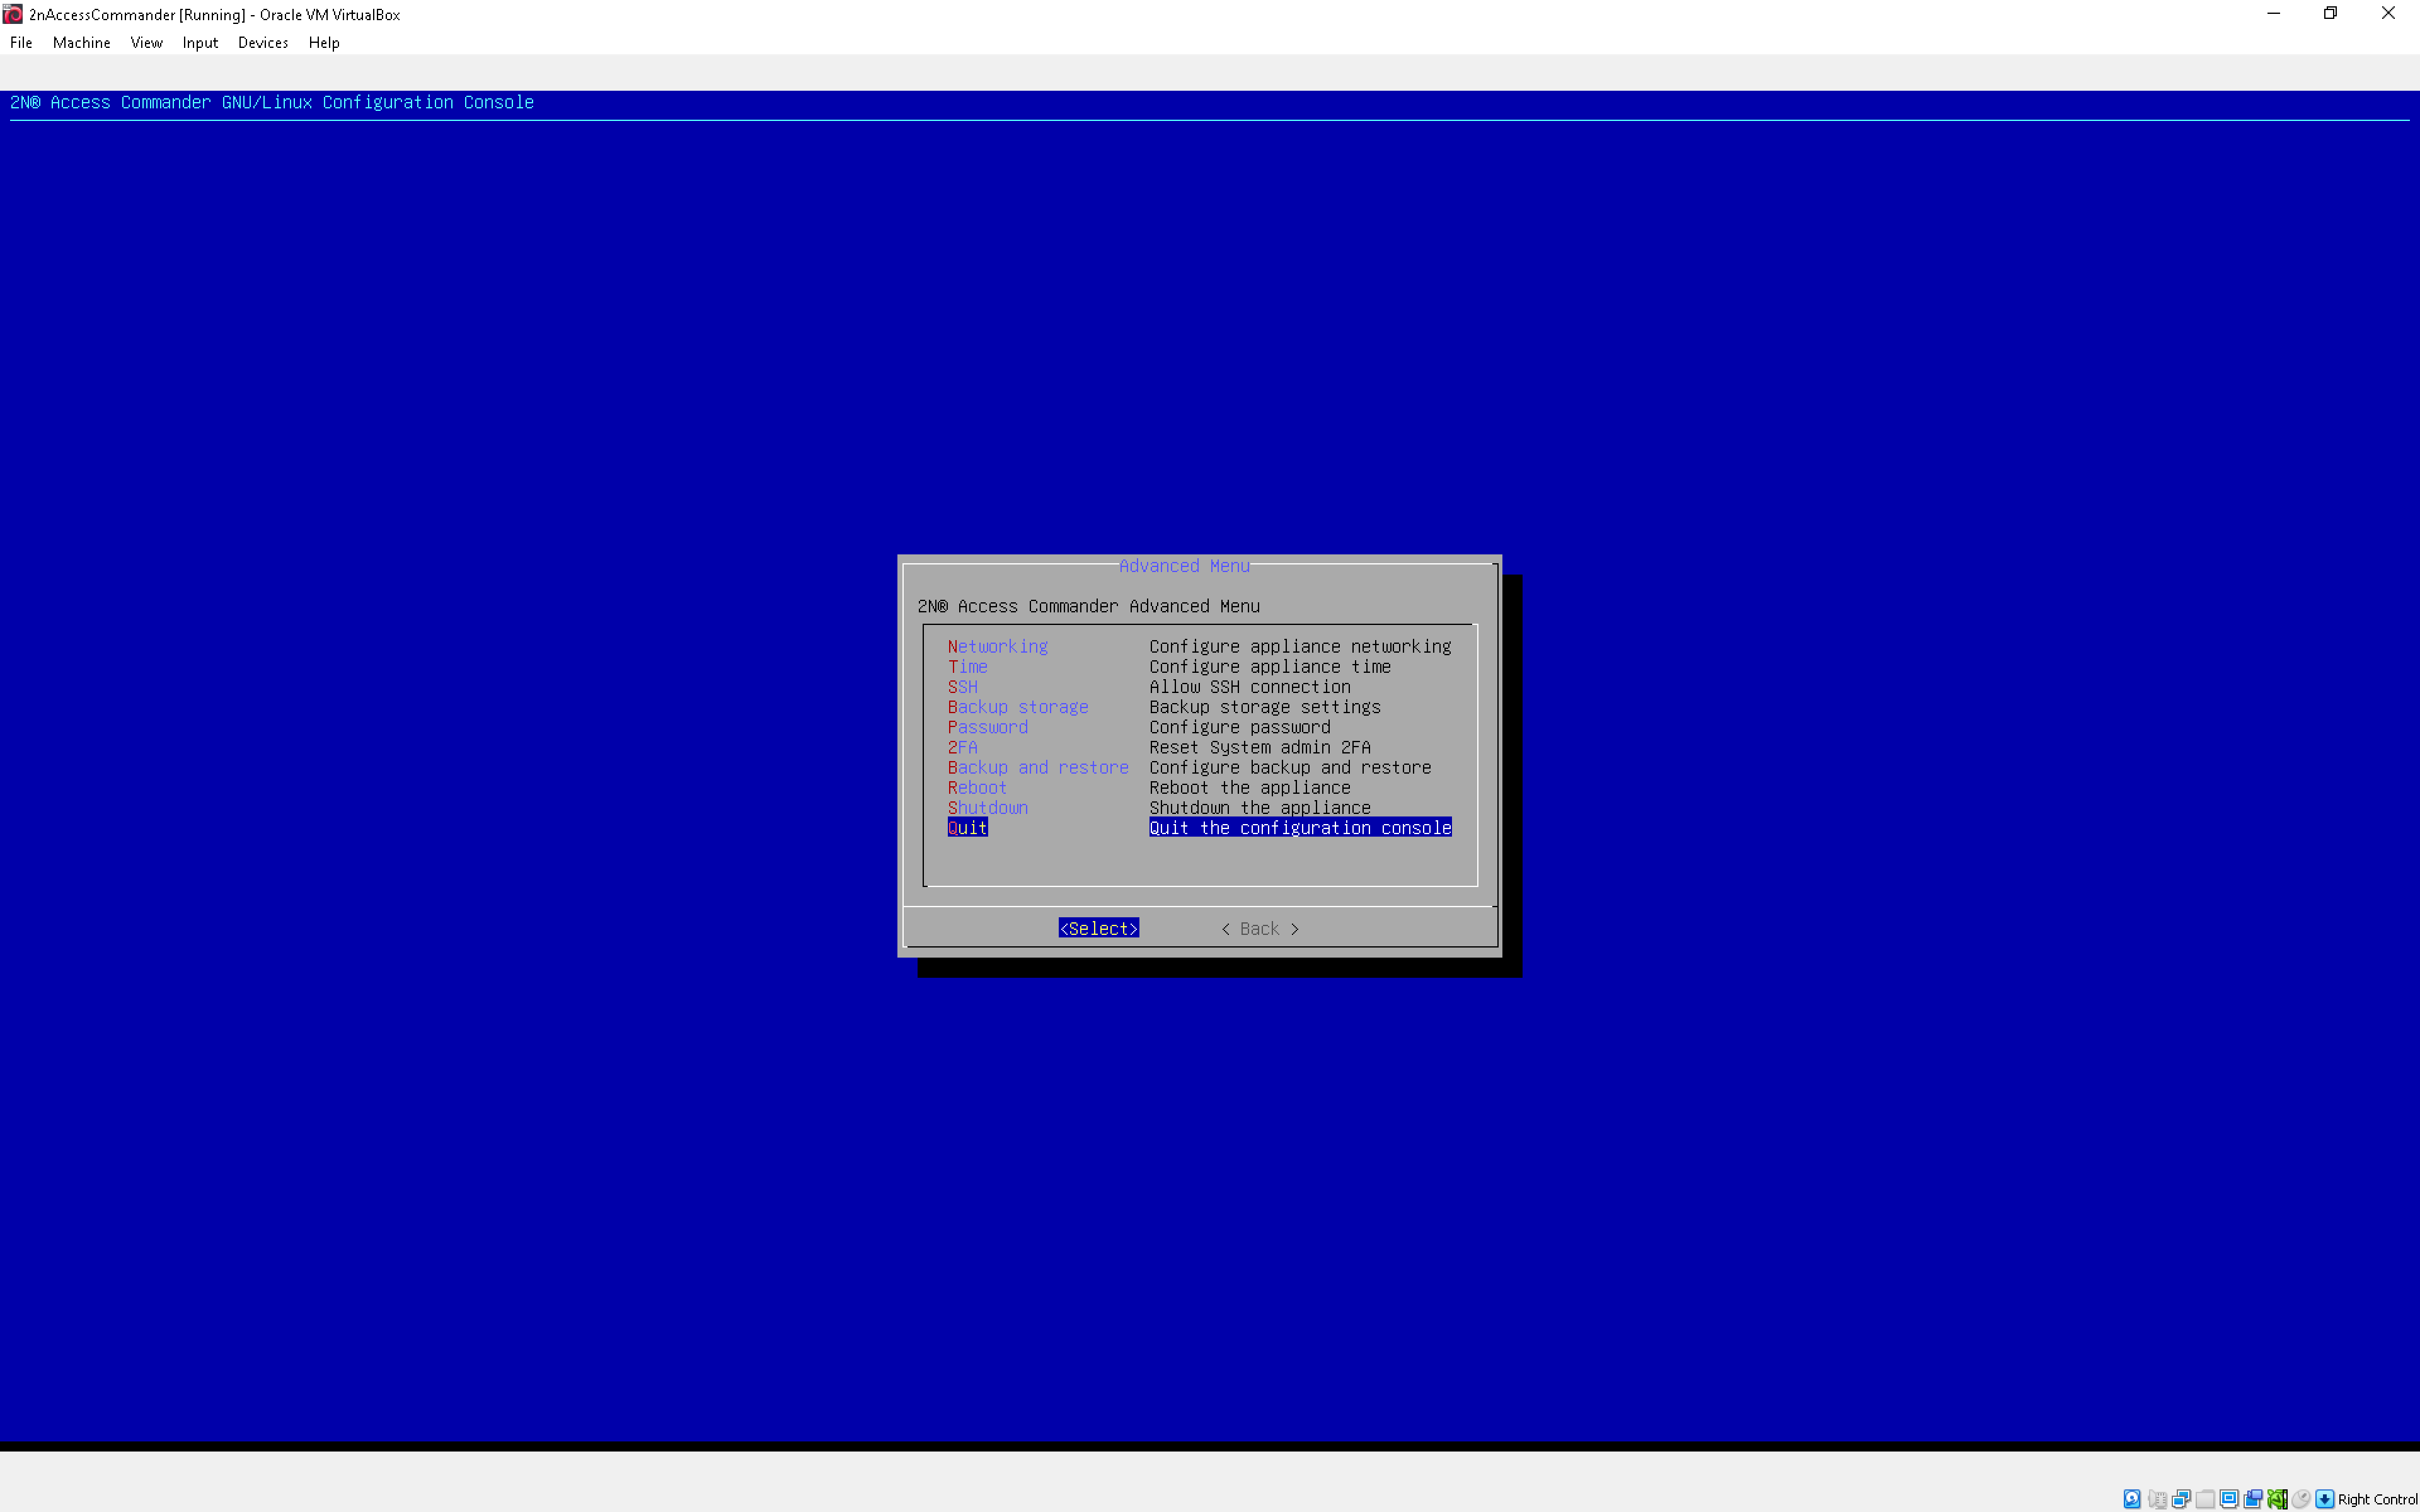Select the Backup storage entry
The width and height of the screenshot is (2420, 1512).
(x=1018, y=707)
